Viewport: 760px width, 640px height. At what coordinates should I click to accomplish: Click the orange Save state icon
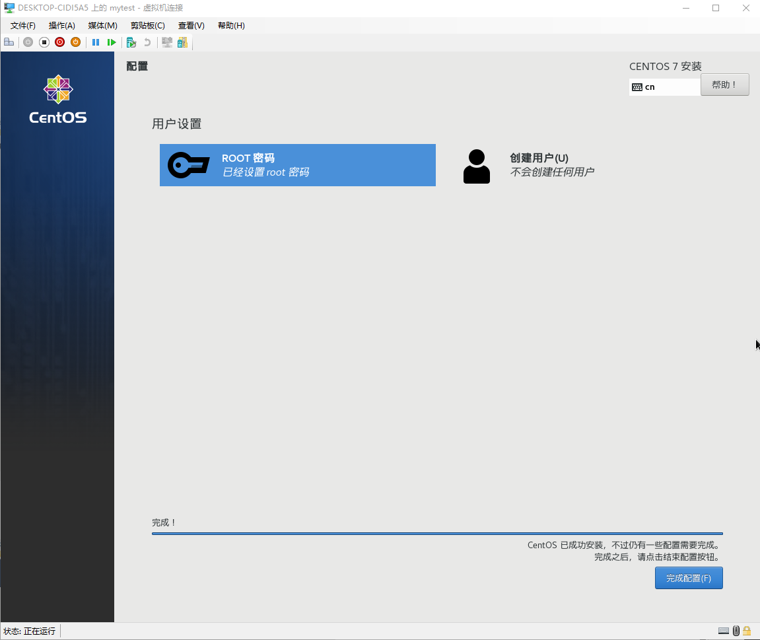coord(76,42)
